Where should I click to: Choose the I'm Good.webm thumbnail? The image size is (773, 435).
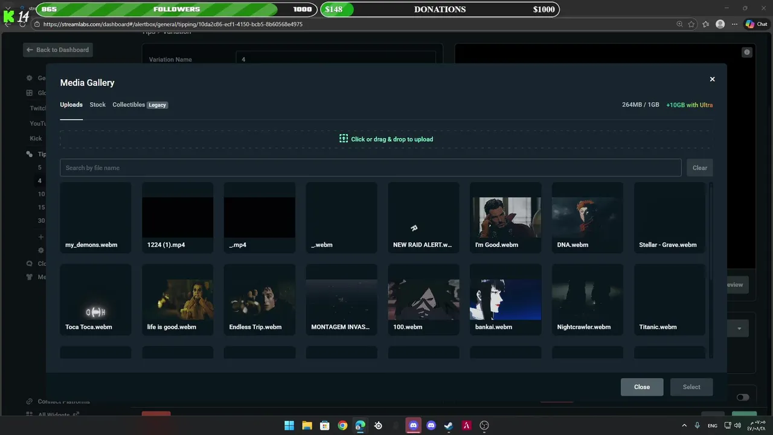click(x=505, y=217)
